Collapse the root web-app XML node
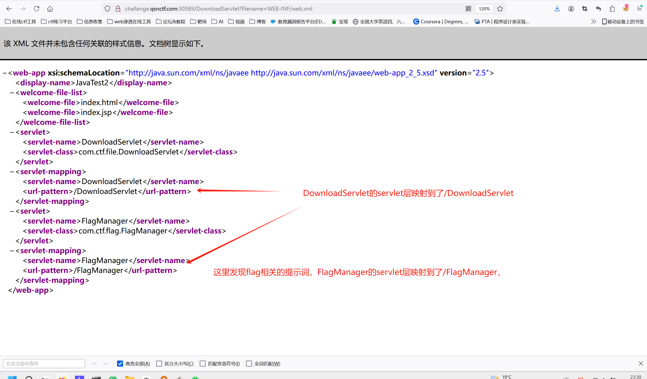This screenshot has width=647, height=379. 4,73
